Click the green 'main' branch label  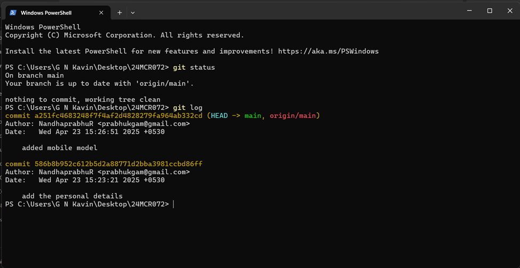tap(253, 116)
